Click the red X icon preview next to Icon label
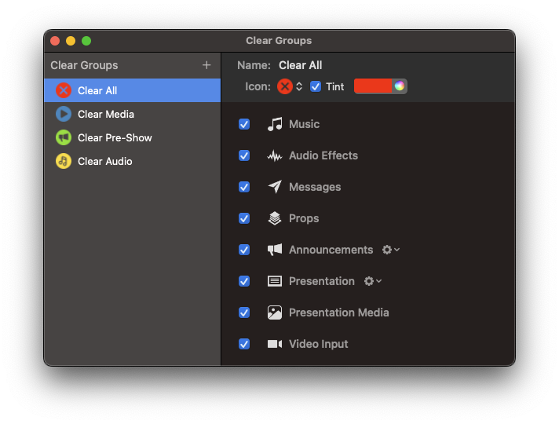 285,86
